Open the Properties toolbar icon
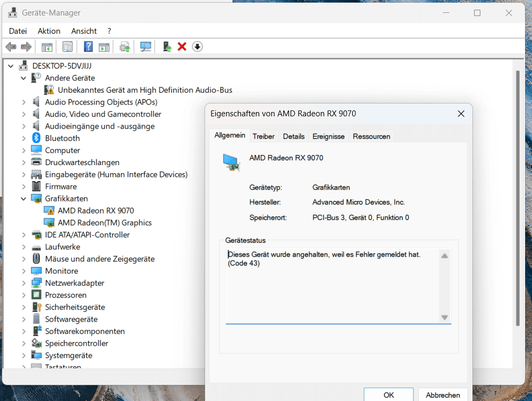 (x=68, y=47)
